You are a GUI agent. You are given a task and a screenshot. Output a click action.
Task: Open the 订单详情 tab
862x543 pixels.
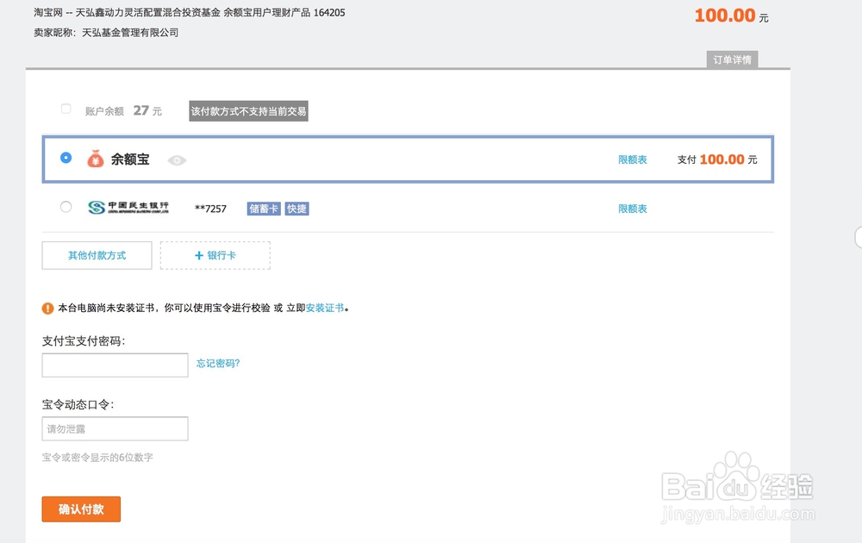click(x=732, y=59)
